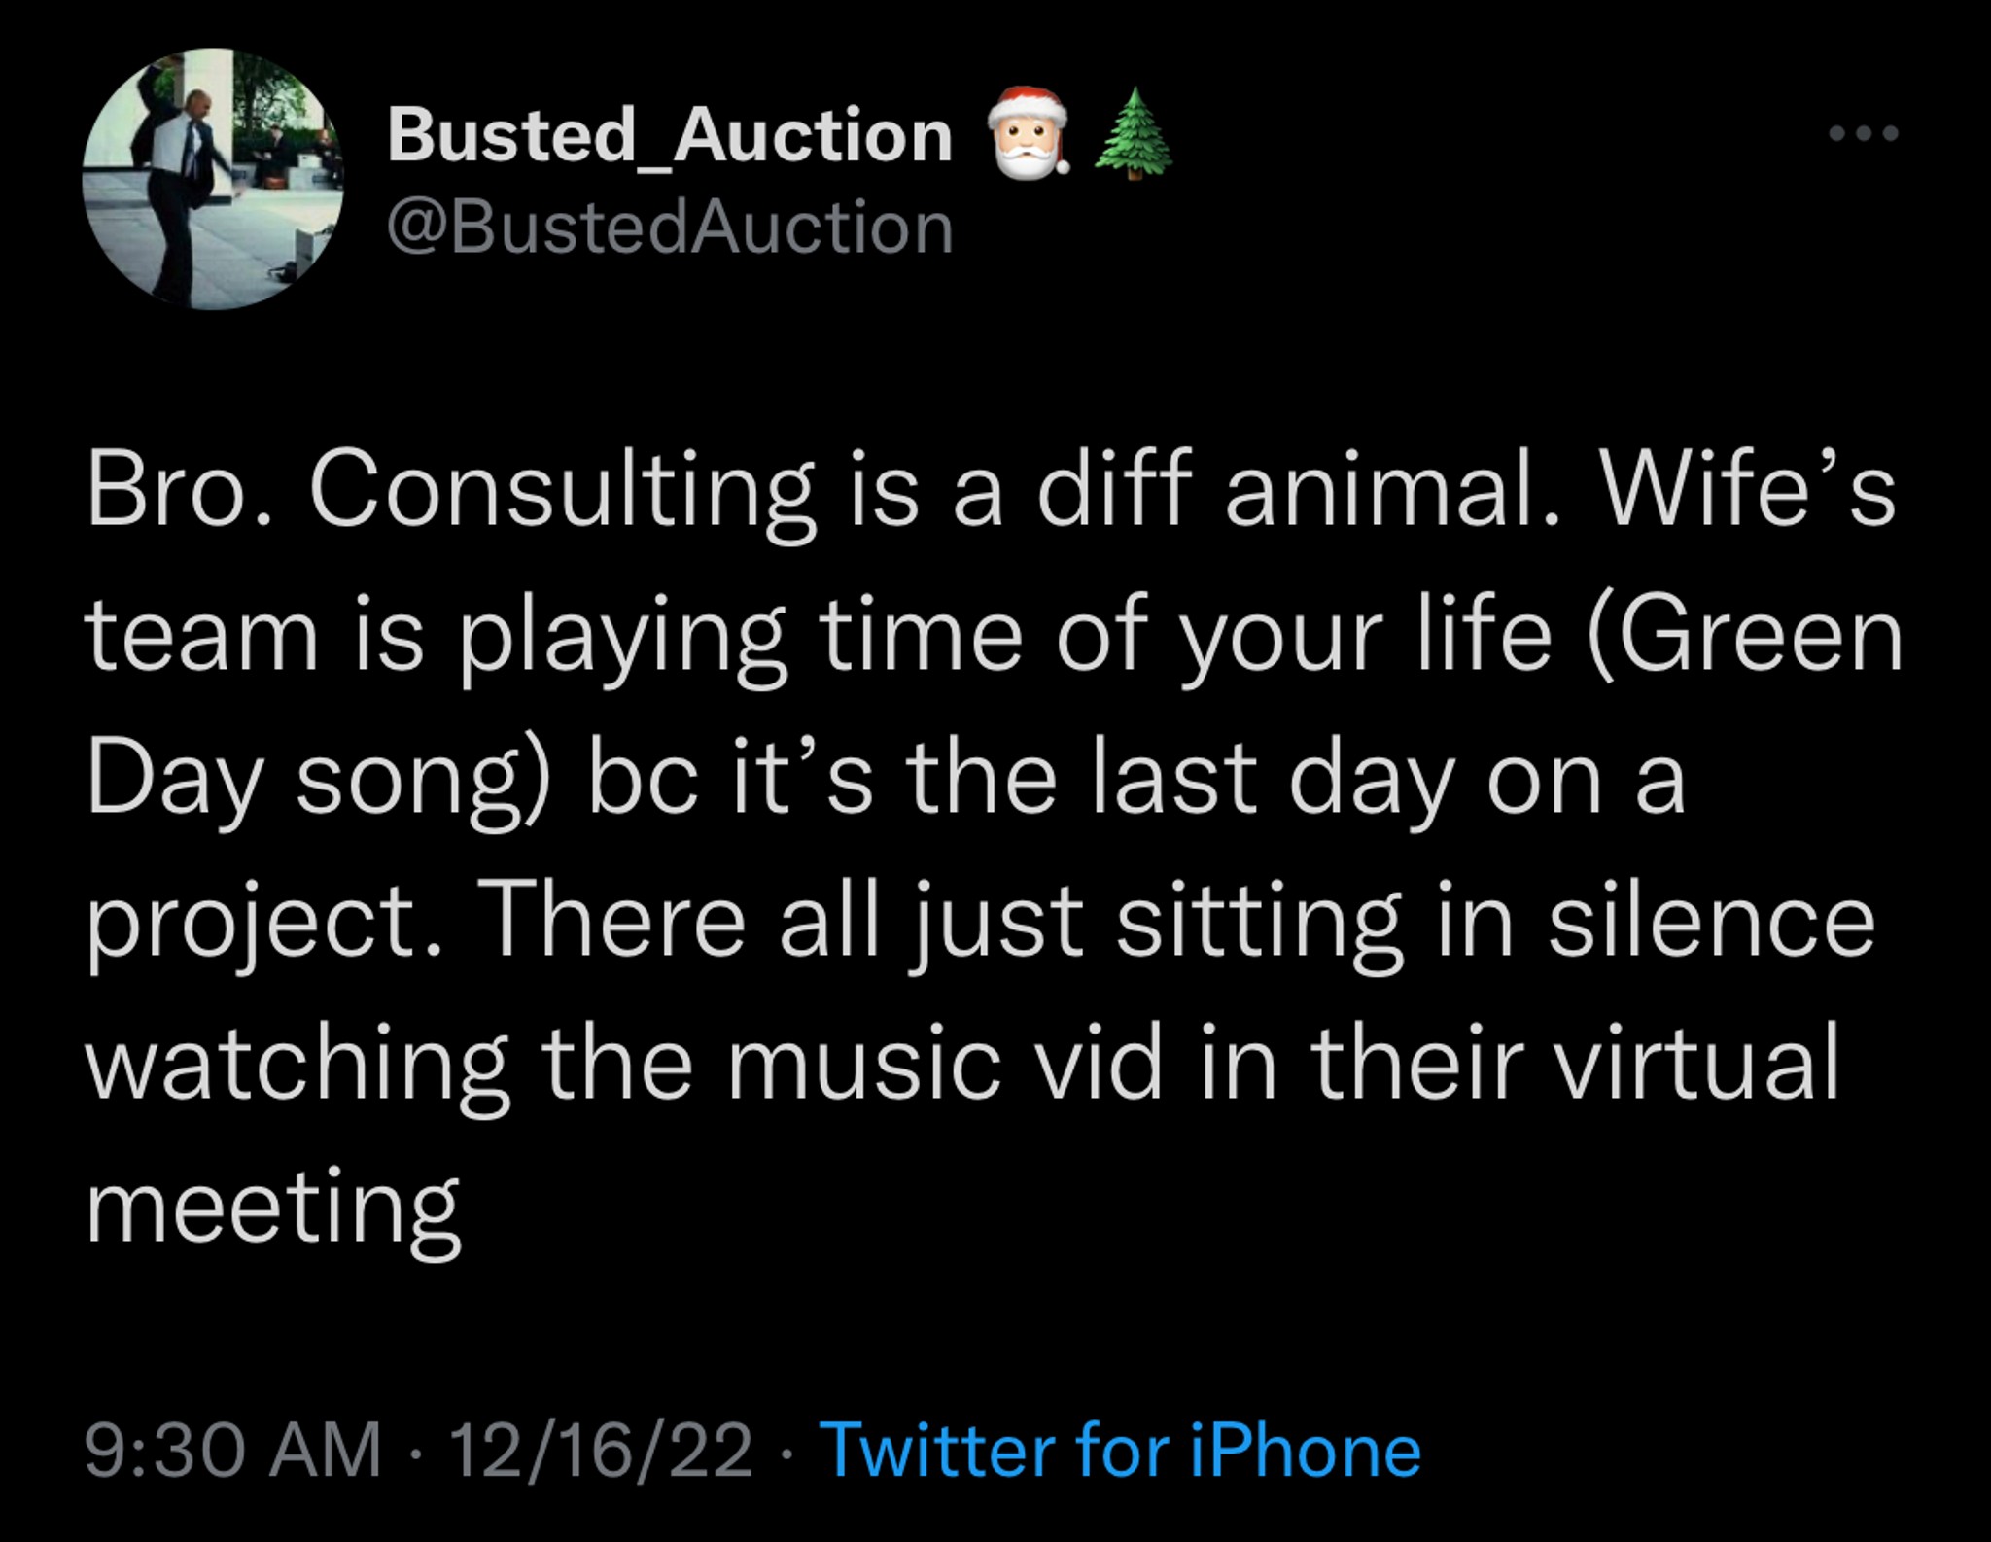
Task: Visit the Busted_Auction display name
Action: [x=670, y=136]
